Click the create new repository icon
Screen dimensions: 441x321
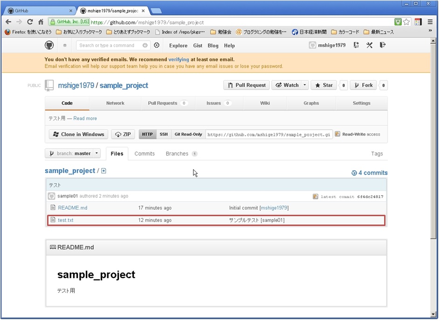tap(356, 45)
